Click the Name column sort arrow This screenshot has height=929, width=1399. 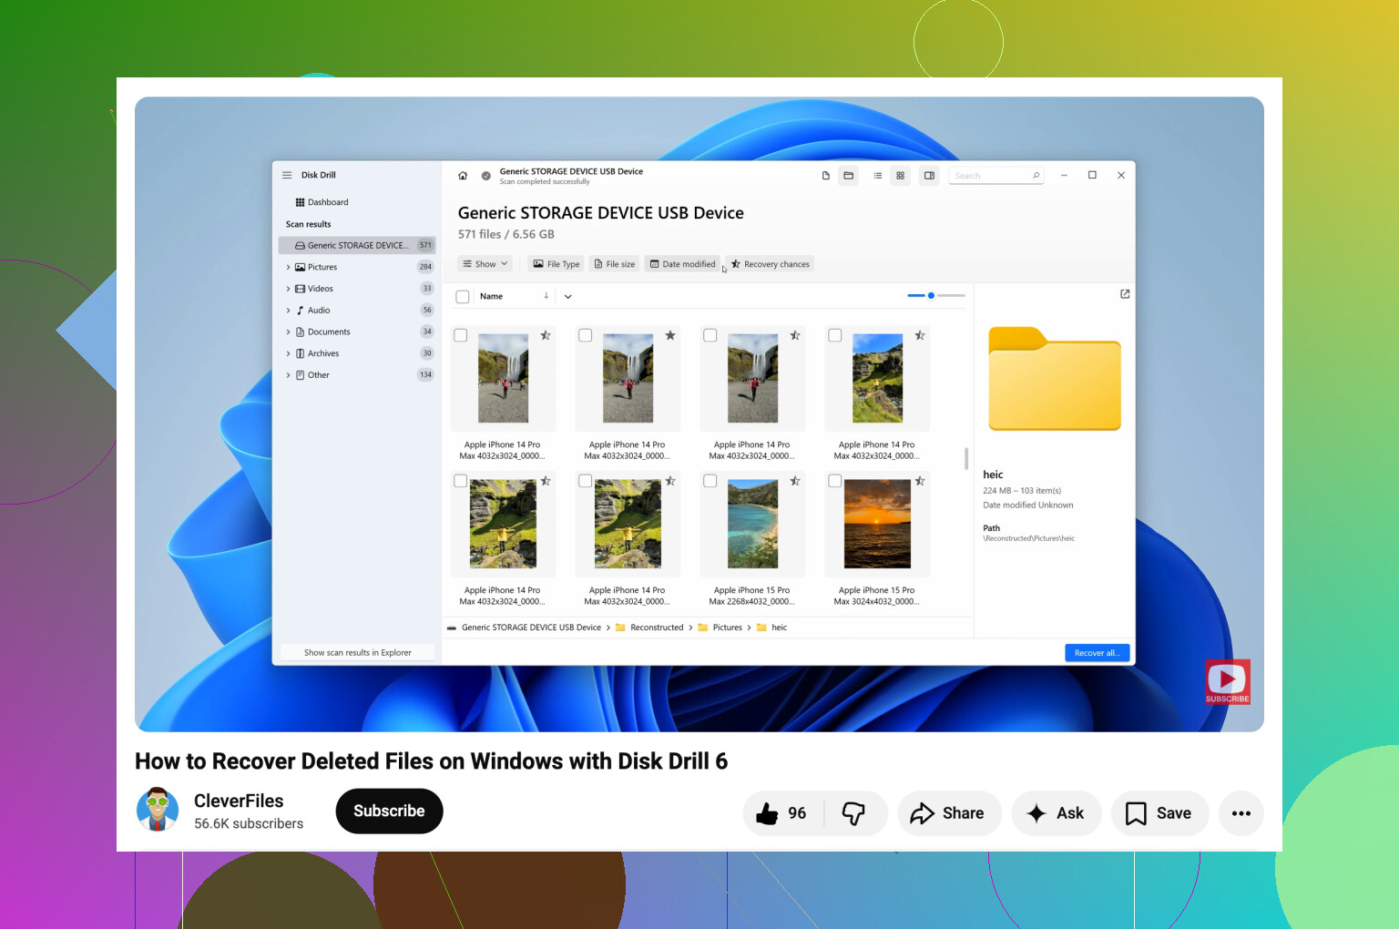pyautogui.click(x=546, y=295)
